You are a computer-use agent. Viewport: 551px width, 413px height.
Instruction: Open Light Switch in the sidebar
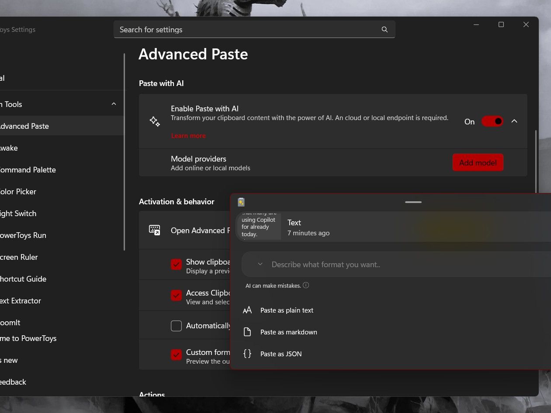coord(61,213)
